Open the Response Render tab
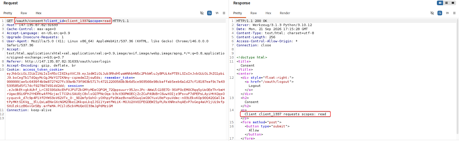 point(285,13)
